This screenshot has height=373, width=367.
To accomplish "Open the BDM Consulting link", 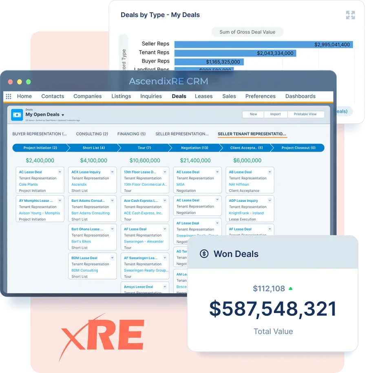I will [x=85, y=270].
